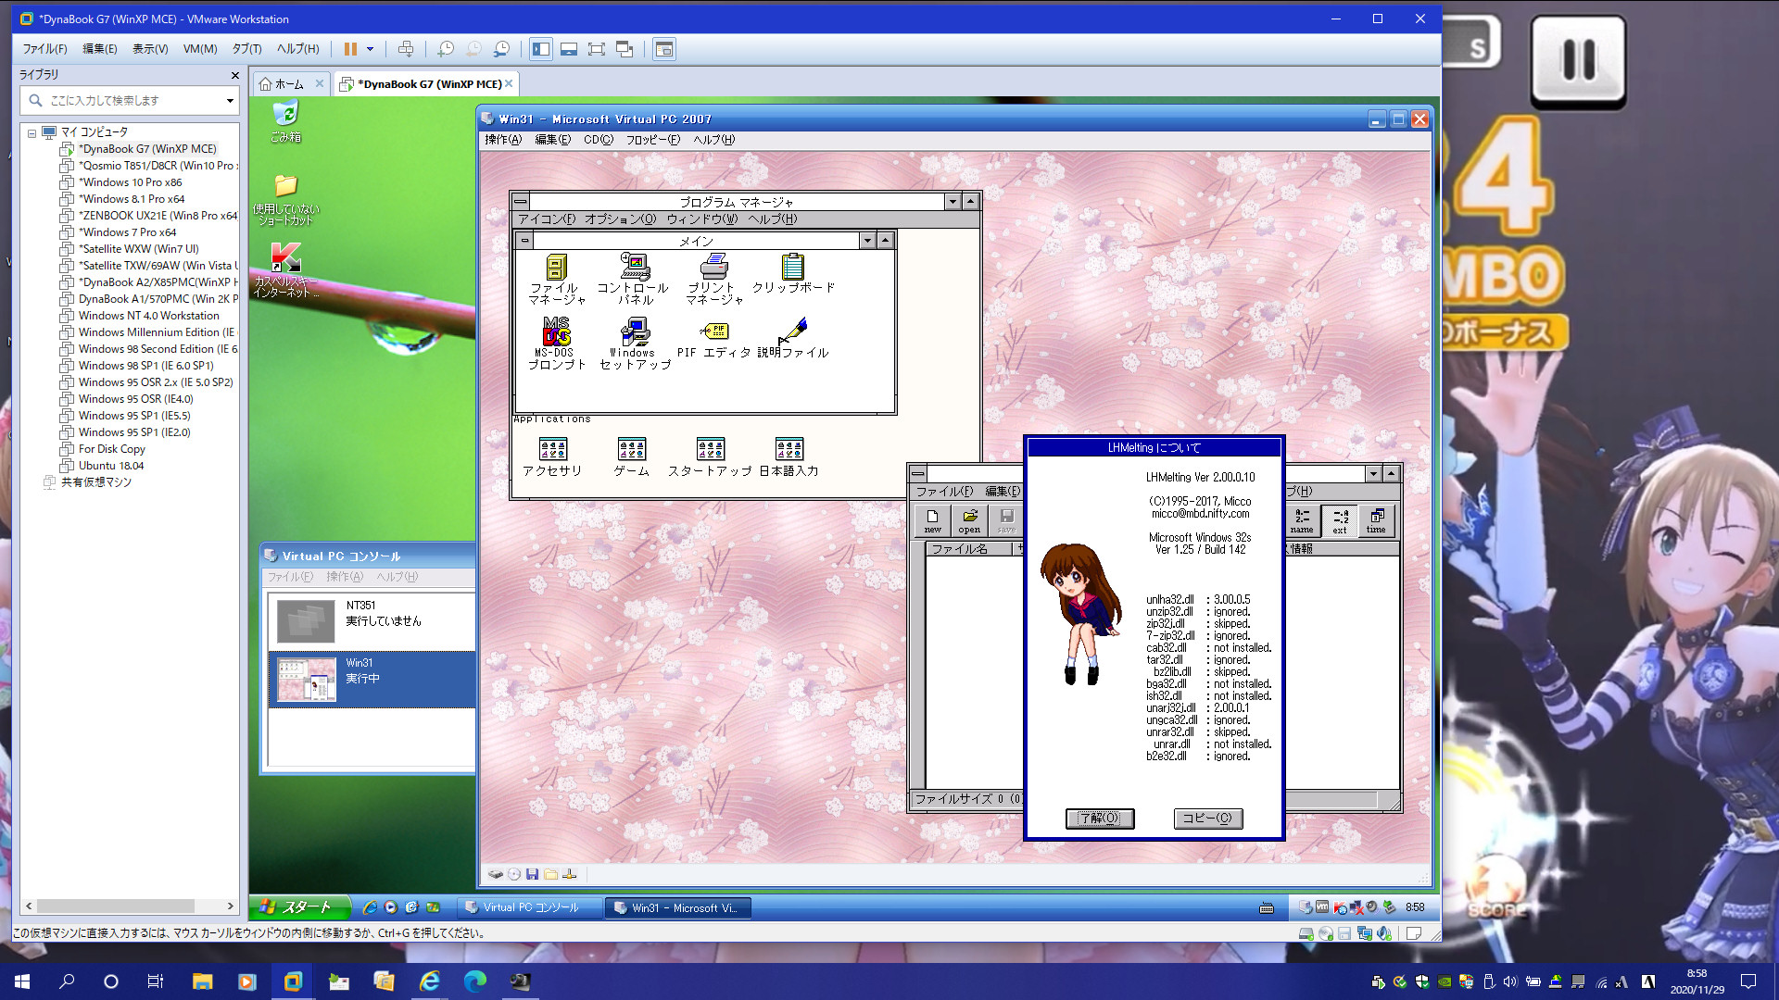Open the ゲーム program group icon
This screenshot has height=1000, width=1779.
[631, 457]
